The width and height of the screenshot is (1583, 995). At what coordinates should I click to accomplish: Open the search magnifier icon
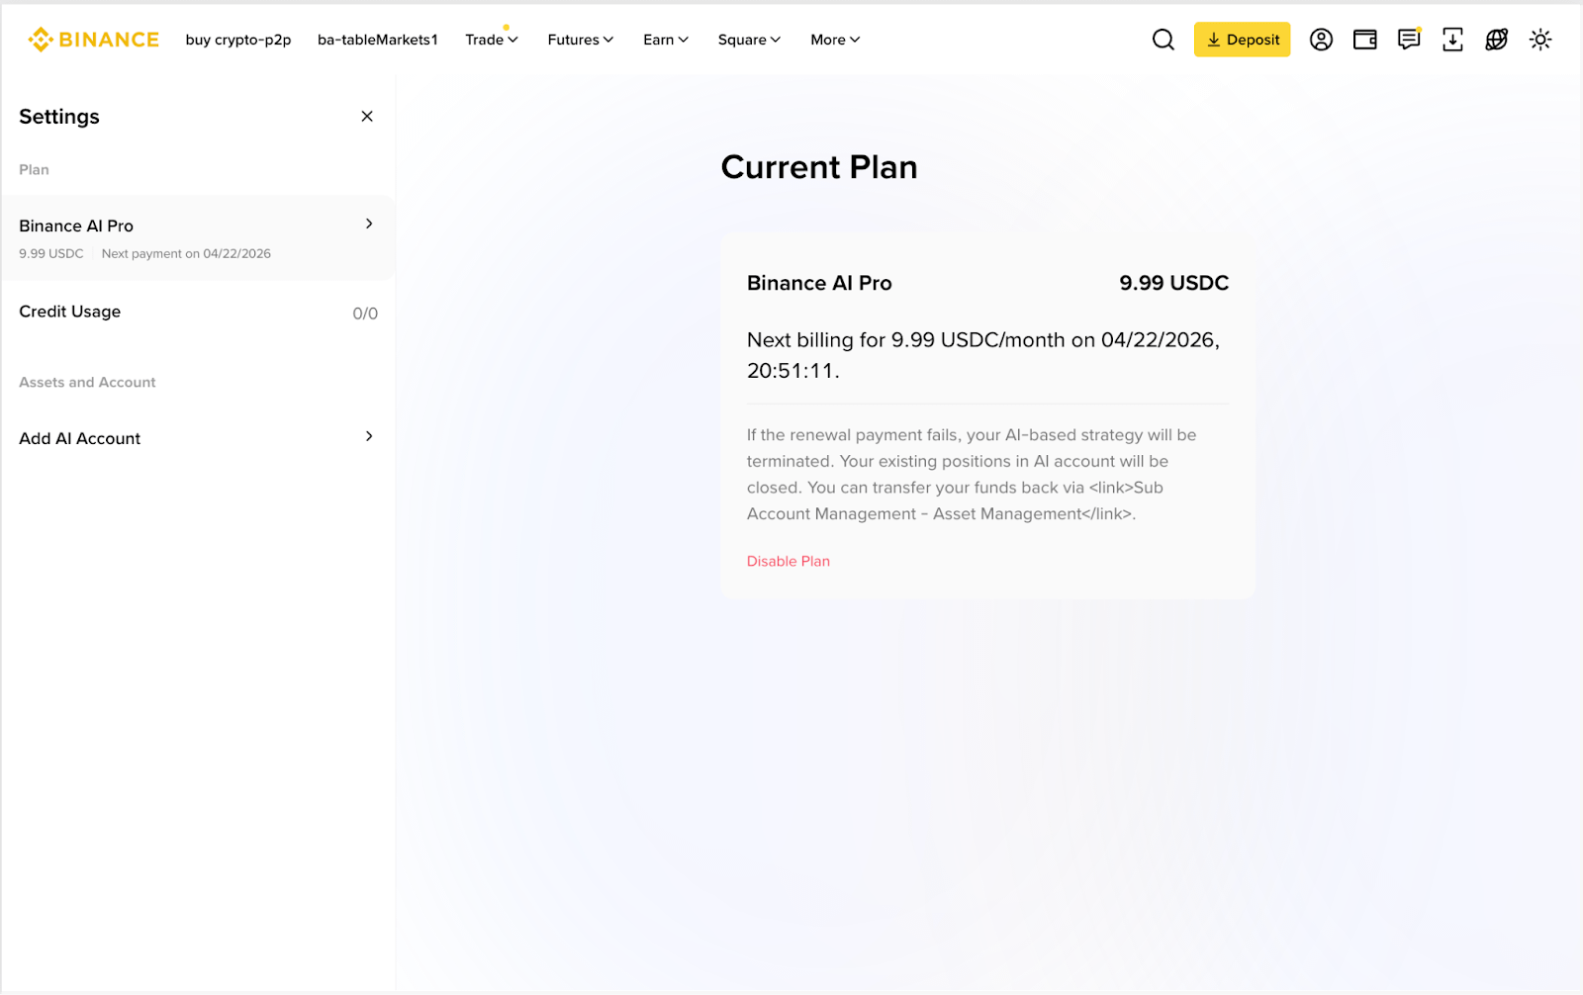click(1164, 40)
